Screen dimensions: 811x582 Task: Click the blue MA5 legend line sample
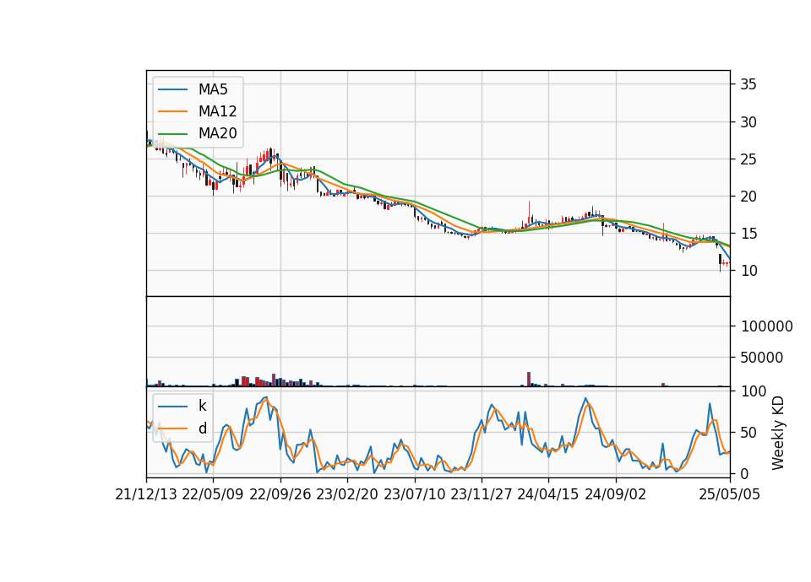(172, 90)
